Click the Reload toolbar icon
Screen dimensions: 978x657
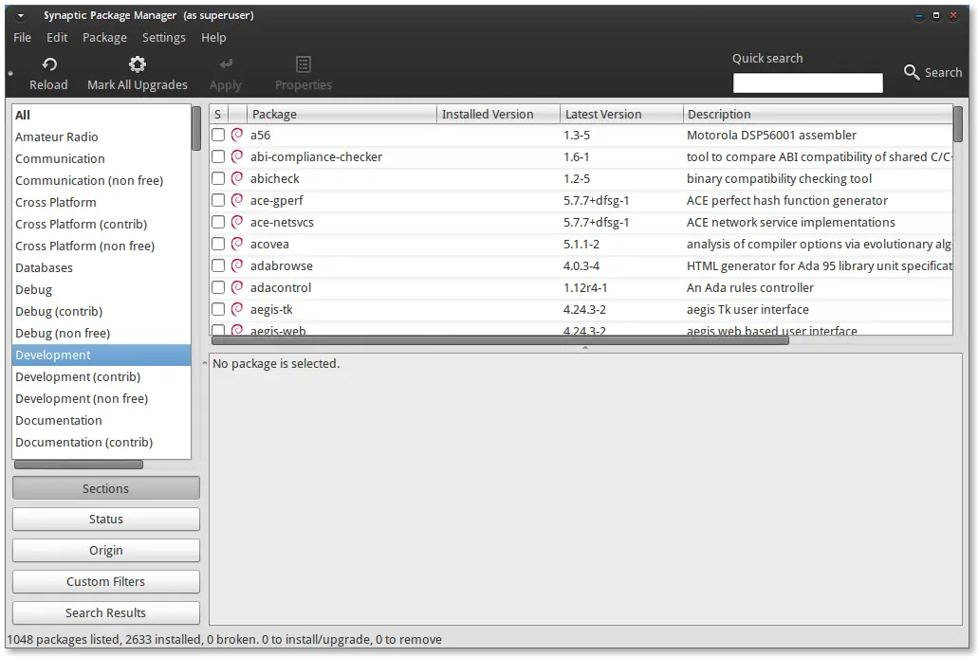(x=49, y=64)
